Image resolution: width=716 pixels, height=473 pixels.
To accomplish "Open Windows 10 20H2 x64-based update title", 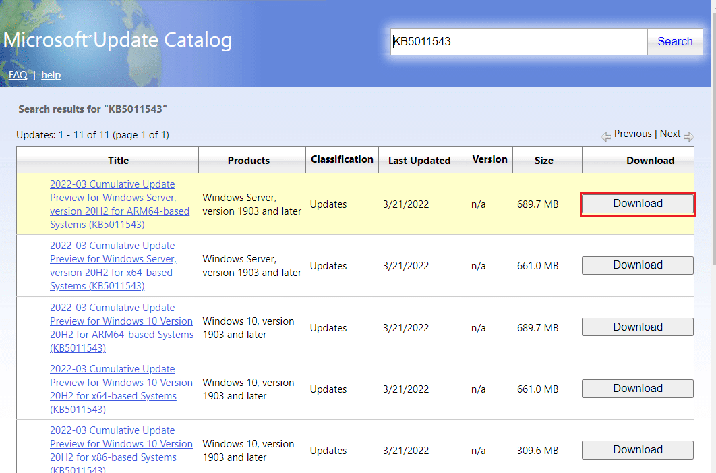I will 121,389.
